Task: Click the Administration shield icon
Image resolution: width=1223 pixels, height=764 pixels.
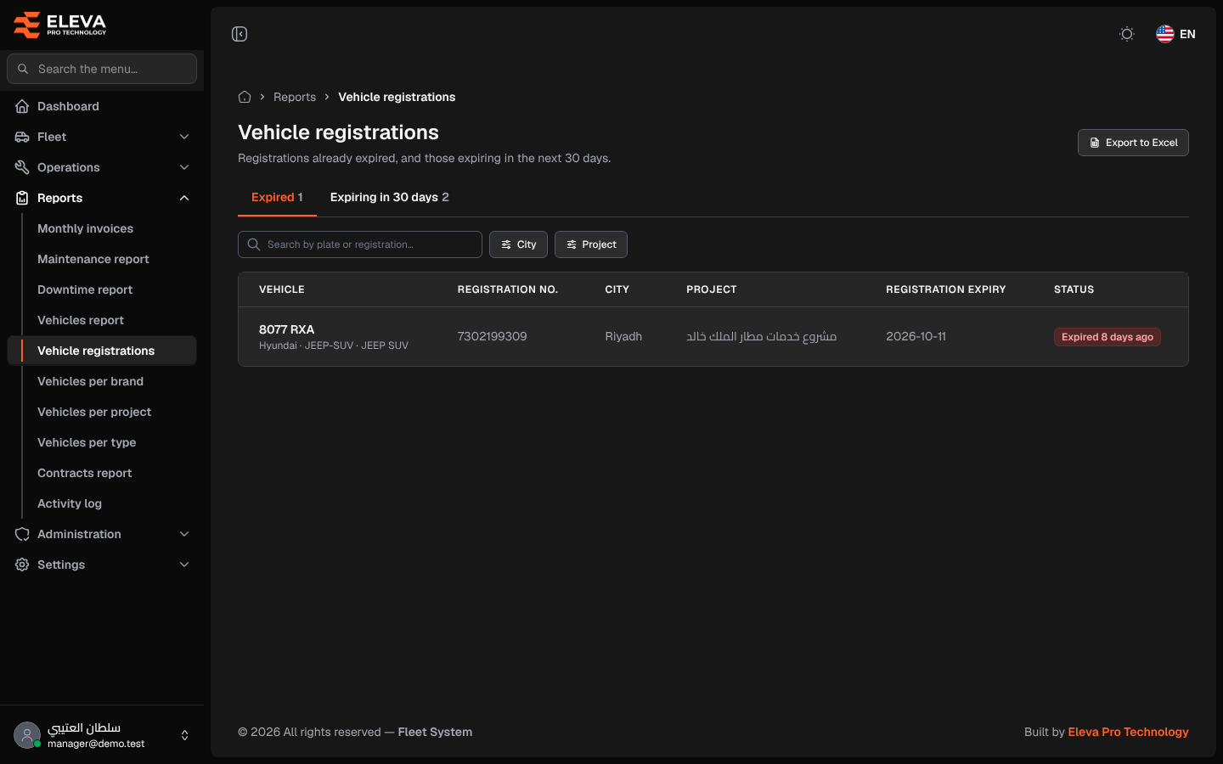Action: coord(22,534)
